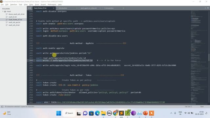Open the notification moon icon
This screenshot has height=118, width=210.
point(206,113)
